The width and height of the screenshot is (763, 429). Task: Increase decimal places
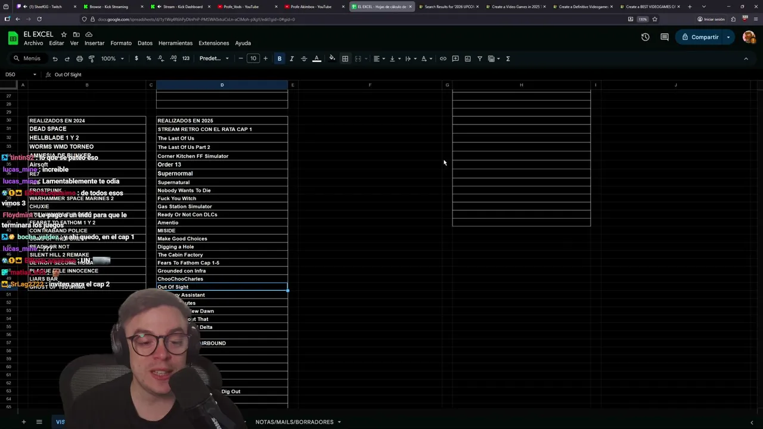[x=173, y=58]
